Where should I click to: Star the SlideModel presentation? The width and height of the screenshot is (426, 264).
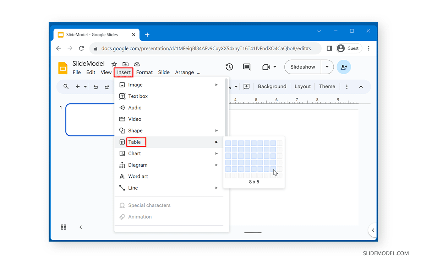click(114, 64)
